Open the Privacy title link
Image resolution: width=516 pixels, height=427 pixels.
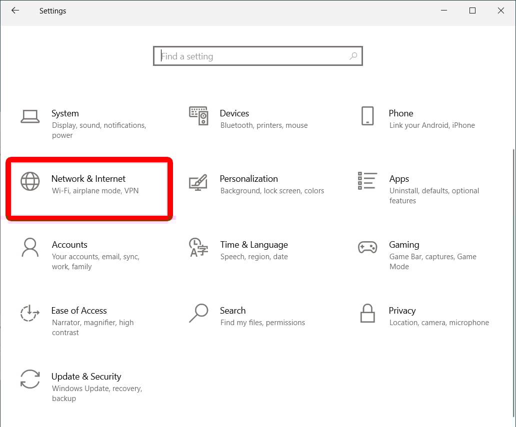402,311
